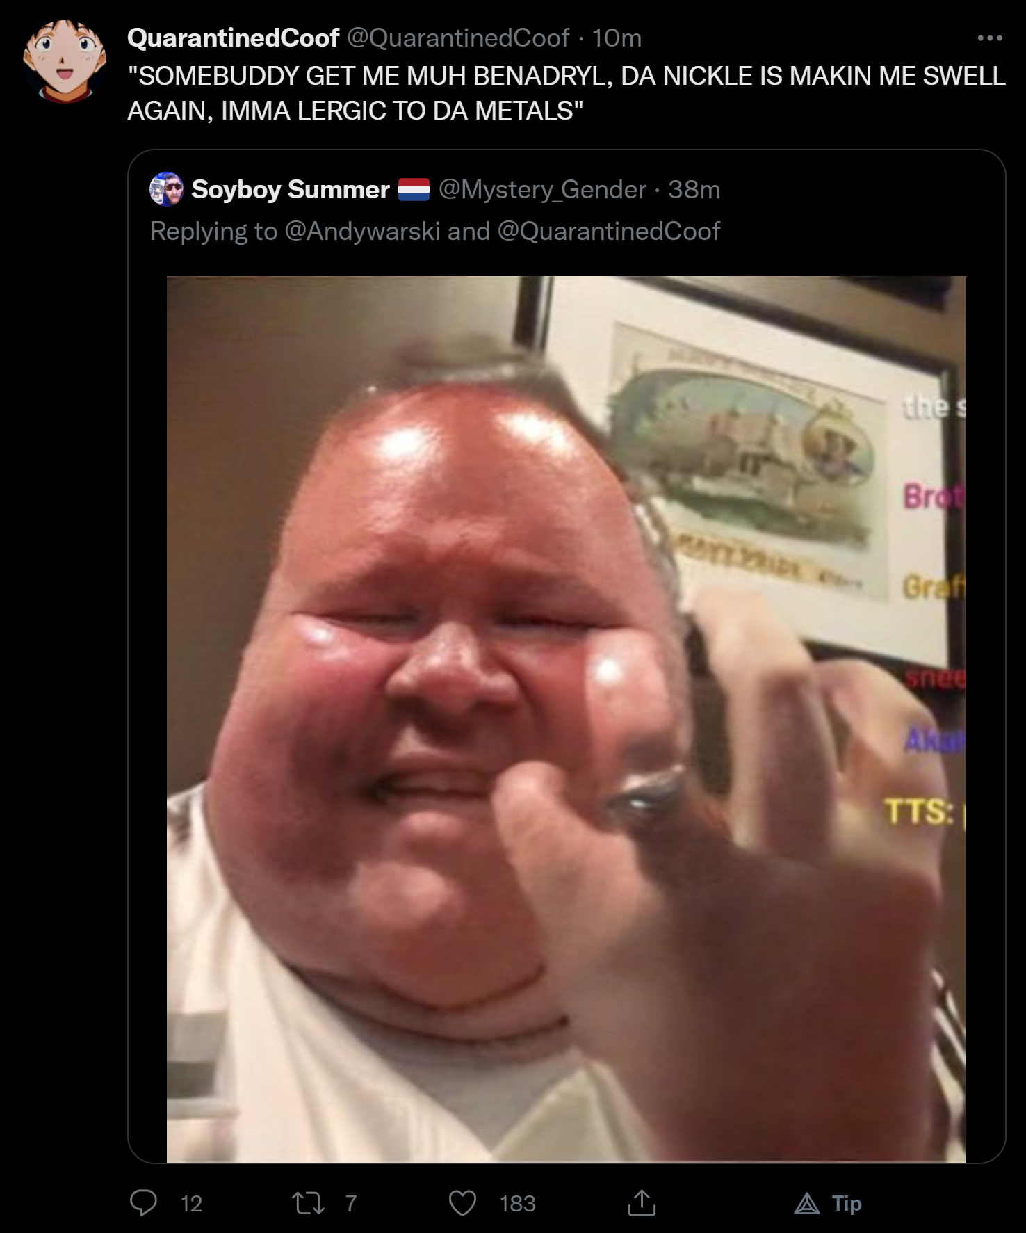
Task: Click the Tip label text
Action: click(x=847, y=1204)
